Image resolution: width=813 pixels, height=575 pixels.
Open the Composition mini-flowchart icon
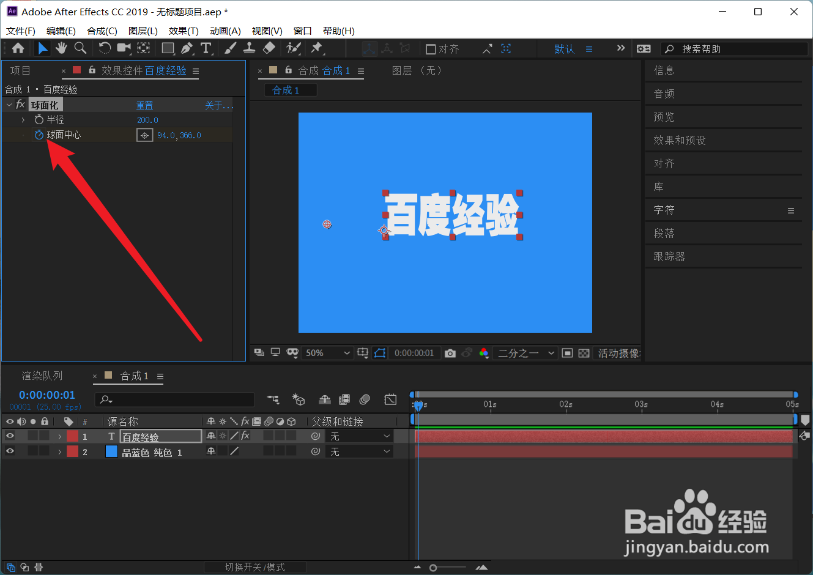click(x=273, y=399)
